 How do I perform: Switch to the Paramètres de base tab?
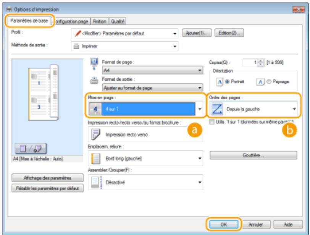[29, 21]
